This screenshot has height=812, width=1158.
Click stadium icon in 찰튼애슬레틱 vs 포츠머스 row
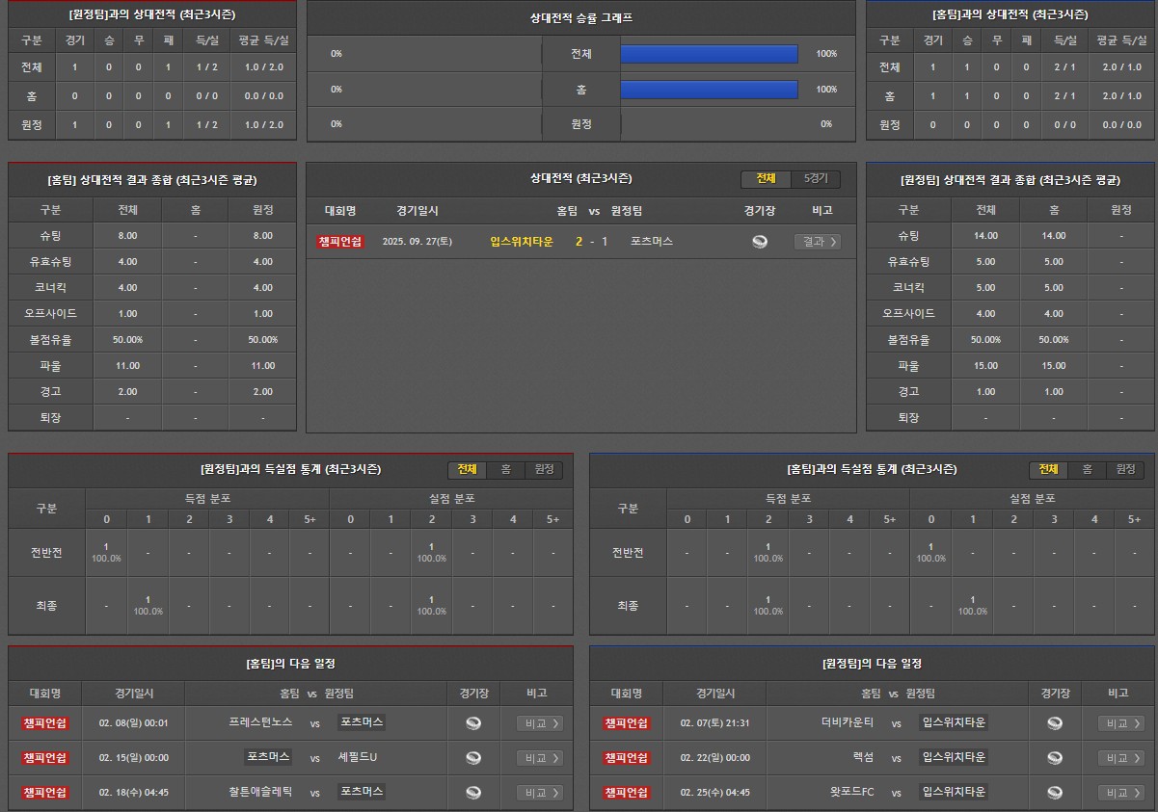(x=472, y=793)
